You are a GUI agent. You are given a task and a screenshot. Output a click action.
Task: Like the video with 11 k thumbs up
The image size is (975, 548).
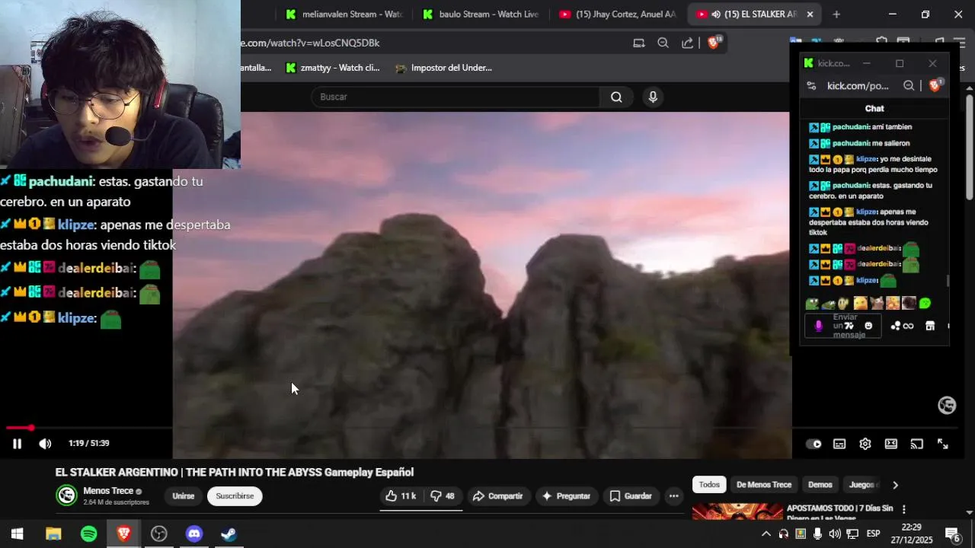pyautogui.click(x=401, y=496)
